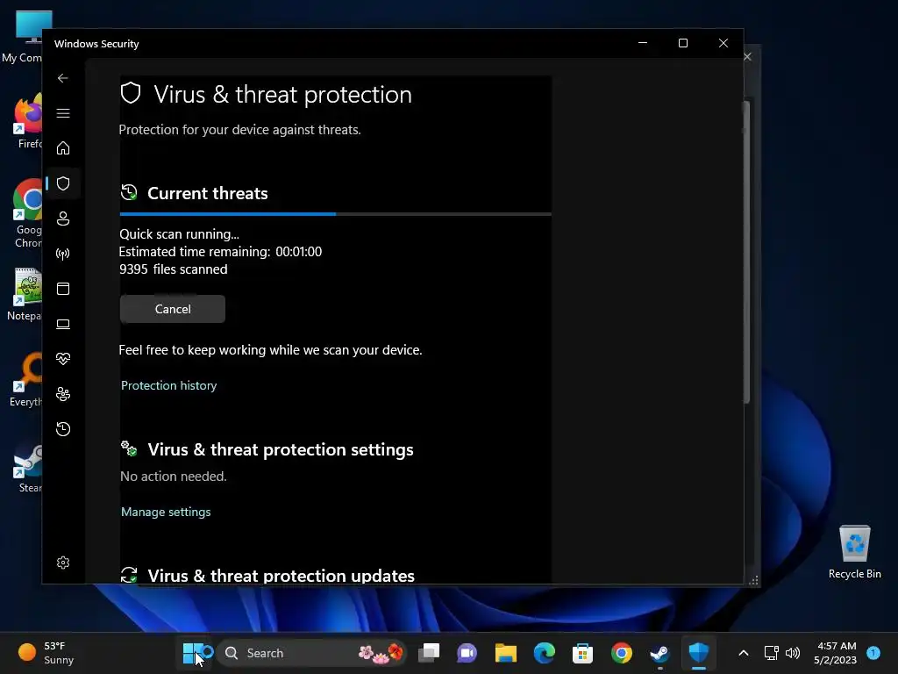The height and width of the screenshot is (674, 898).
Task: Open the hamburger navigation menu
Action: coord(63,113)
